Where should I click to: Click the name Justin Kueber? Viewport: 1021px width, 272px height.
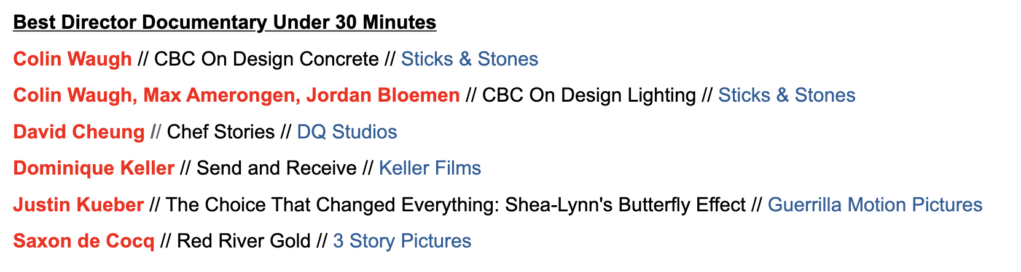79,205
